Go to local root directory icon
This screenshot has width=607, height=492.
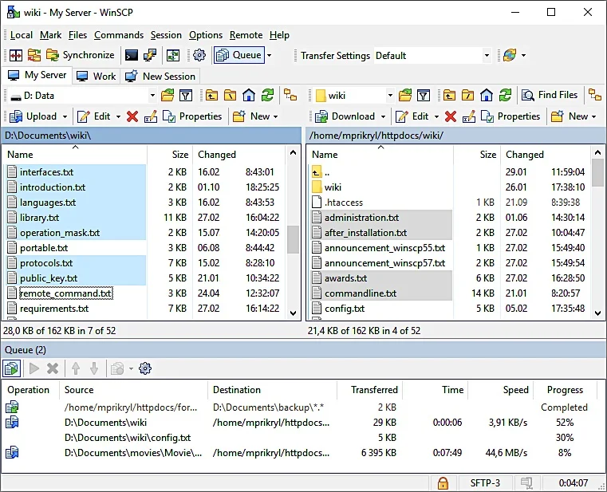(x=231, y=96)
